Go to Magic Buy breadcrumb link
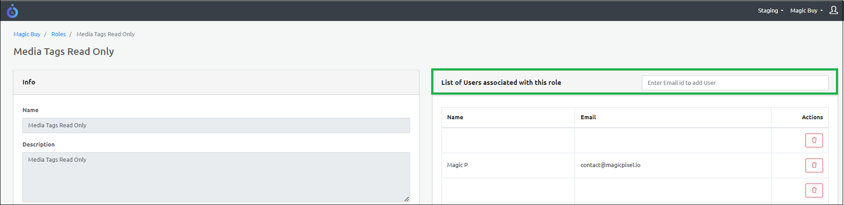844x205 pixels. tap(27, 34)
